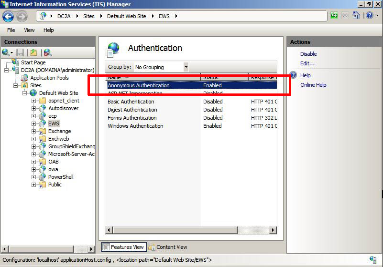Click the status bar network icon
The width and height of the screenshot is (383, 267).
pyautogui.click(x=373, y=260)
